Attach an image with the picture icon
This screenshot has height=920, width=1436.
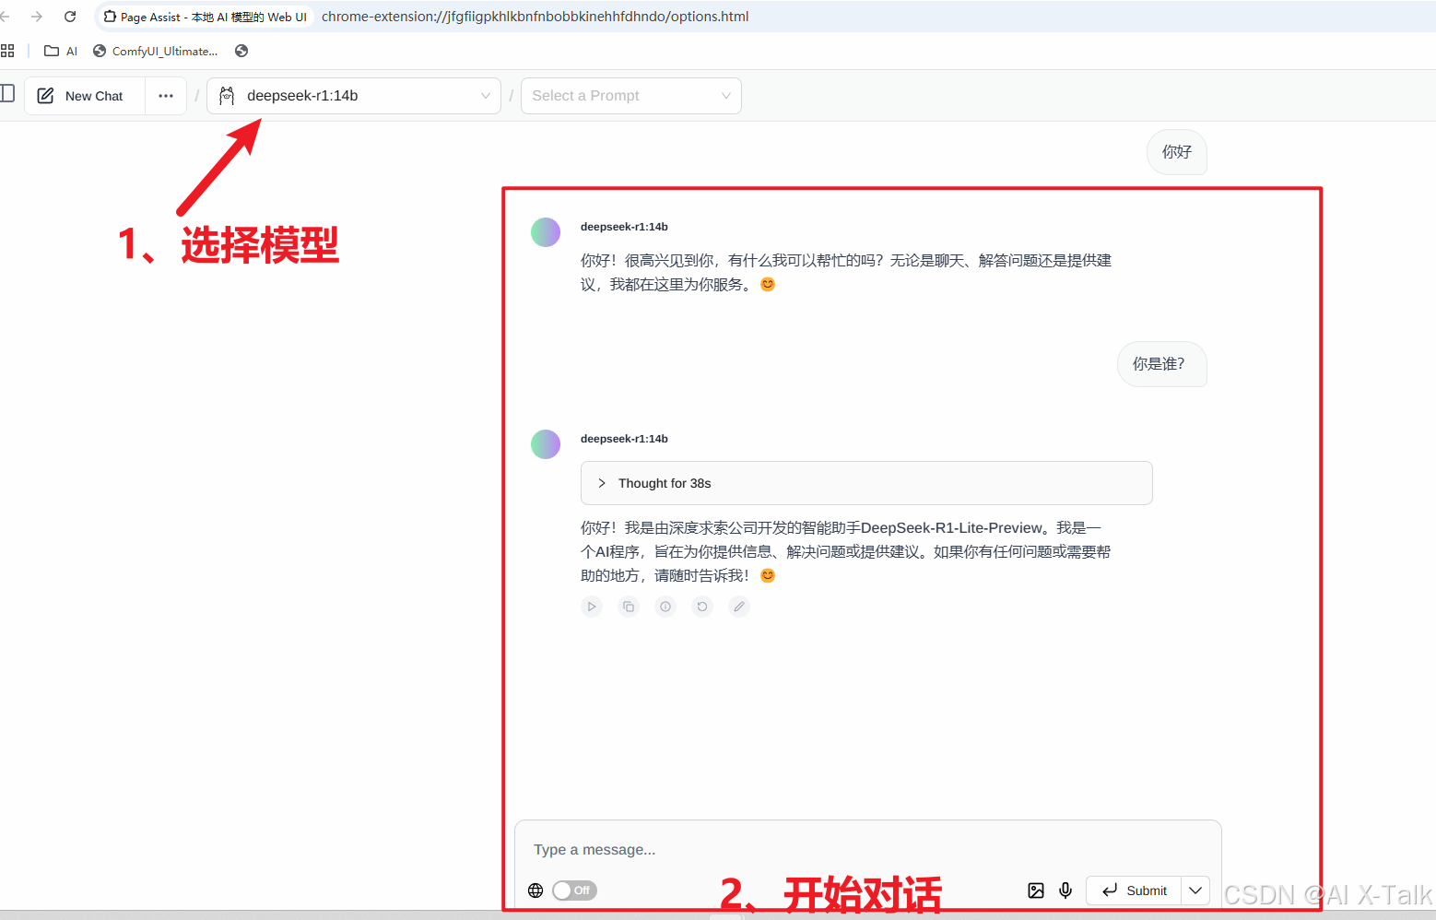(1036, 891)
